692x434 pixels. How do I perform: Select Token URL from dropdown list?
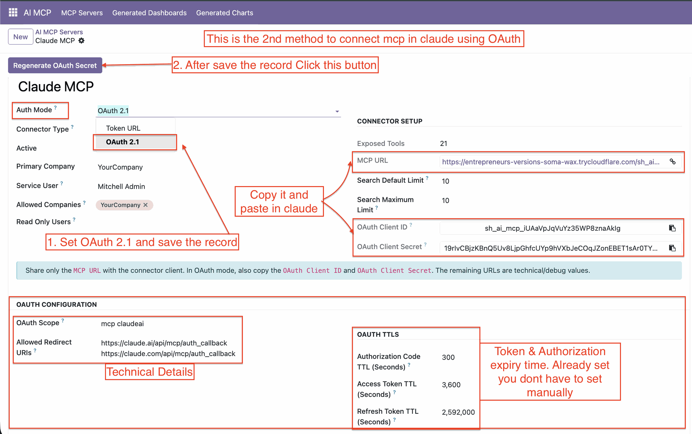click(123, 128)
